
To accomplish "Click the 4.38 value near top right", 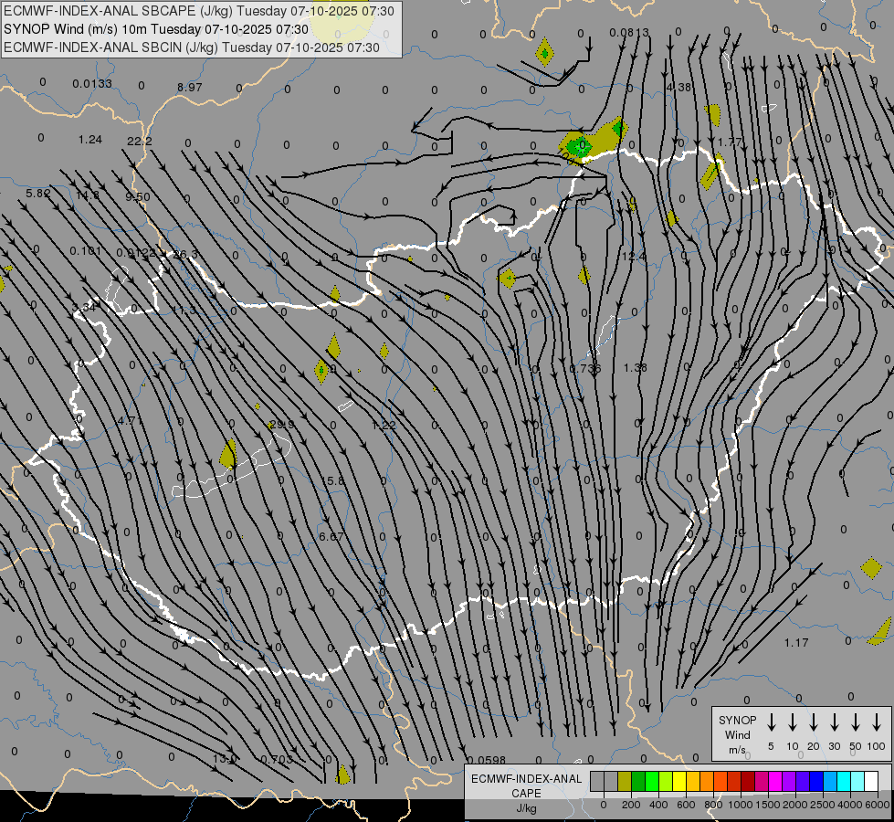I will pos(679,88).
